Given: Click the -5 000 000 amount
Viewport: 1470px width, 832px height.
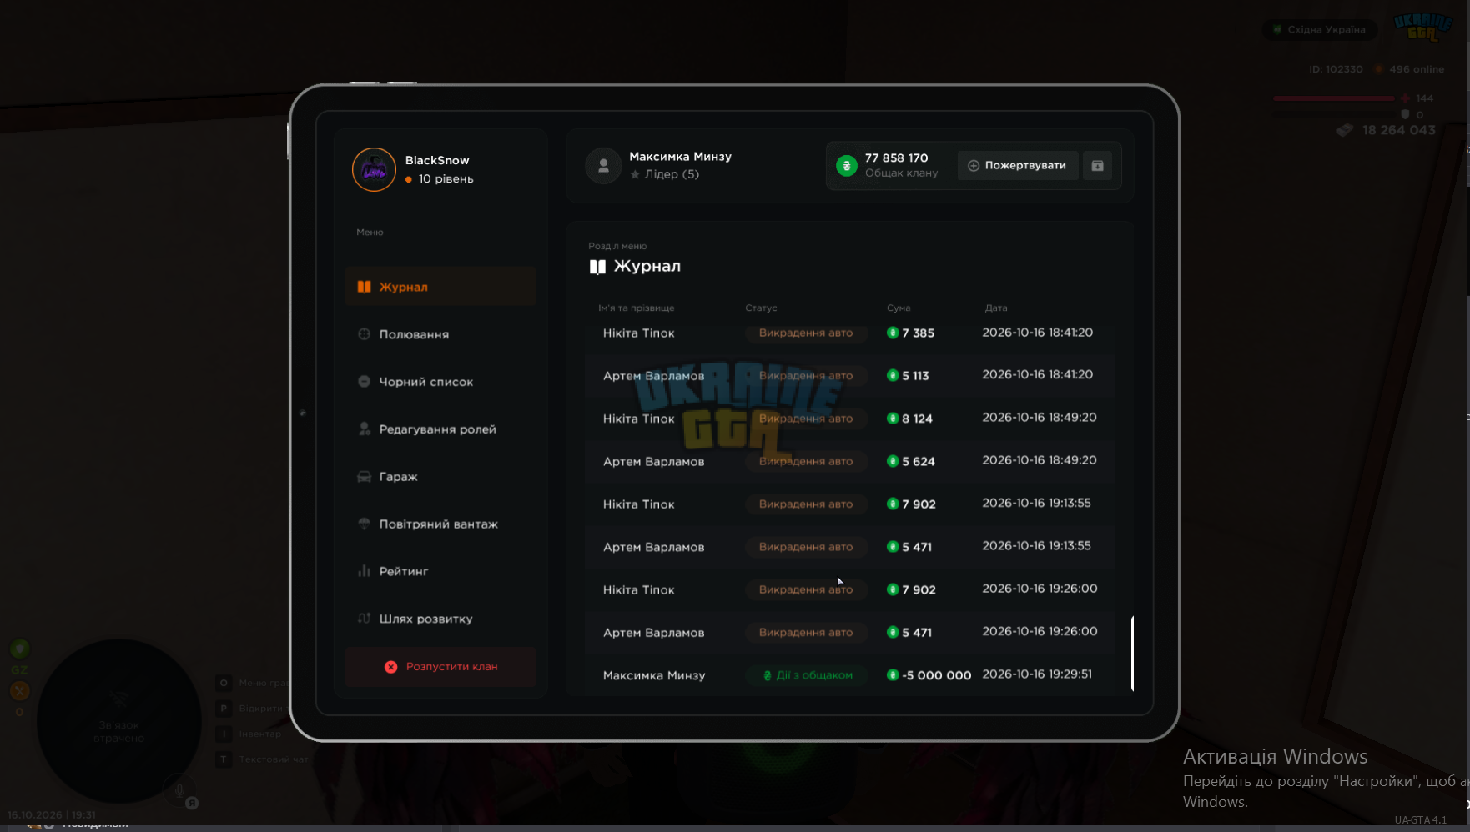Looking at the screenshot, I should (x=937, y=675).
